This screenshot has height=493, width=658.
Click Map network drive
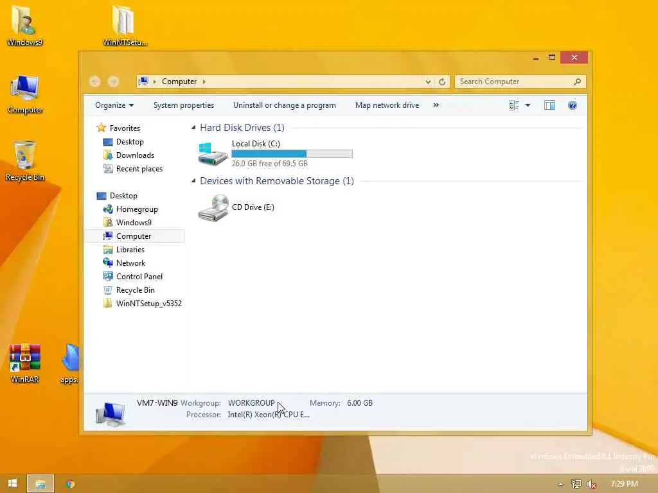[x=387, y=105]
